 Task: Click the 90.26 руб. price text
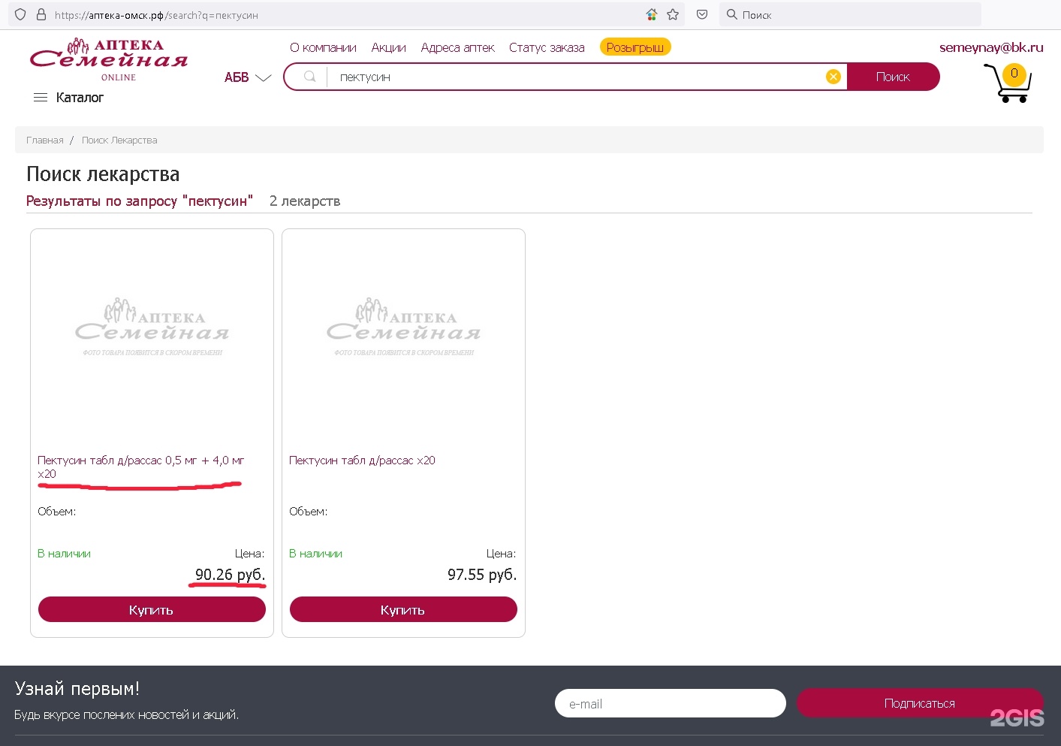point(230,575)
